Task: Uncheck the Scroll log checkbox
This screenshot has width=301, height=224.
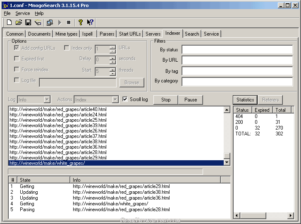Action: (x=126, y=99)
